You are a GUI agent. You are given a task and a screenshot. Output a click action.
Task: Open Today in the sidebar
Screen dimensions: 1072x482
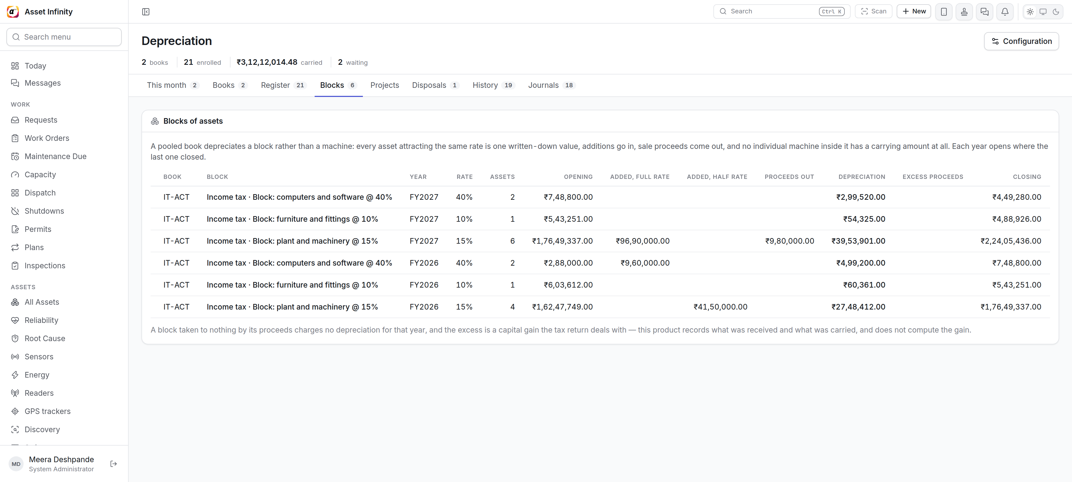(x=64, y=66)
